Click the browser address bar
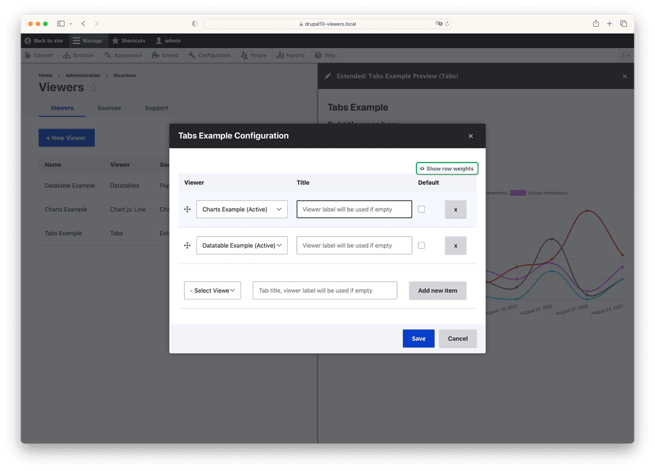Screen dimensions: 655x471 pyautogui.click(x=327, y=24)
